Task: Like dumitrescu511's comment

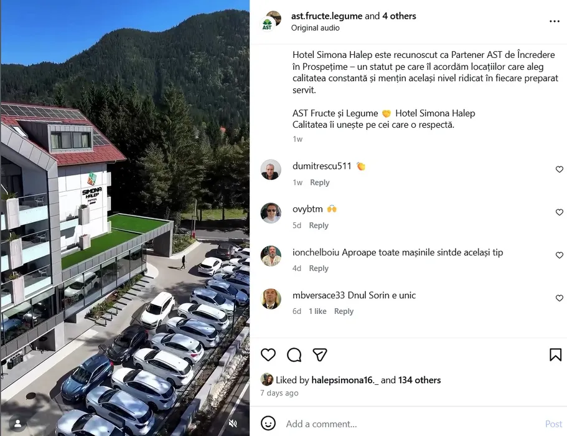Action: point(560,169)
